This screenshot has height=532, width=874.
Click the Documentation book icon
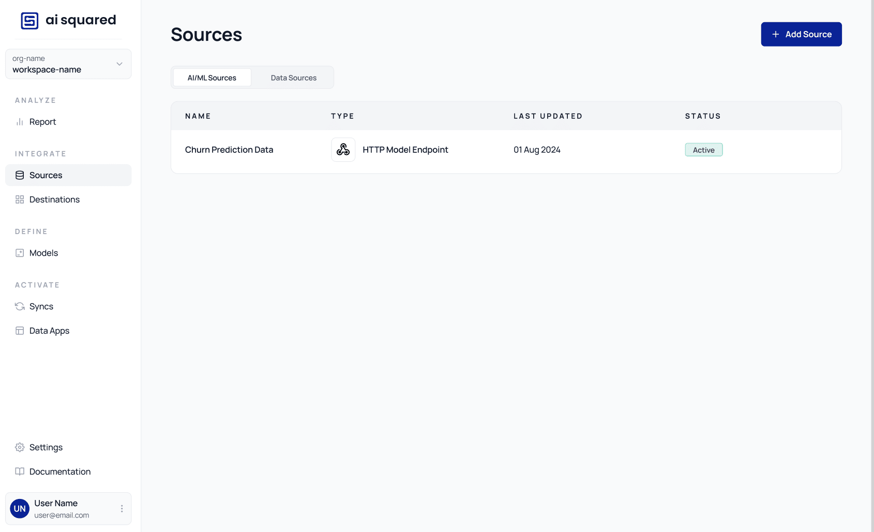pos(20,472)
